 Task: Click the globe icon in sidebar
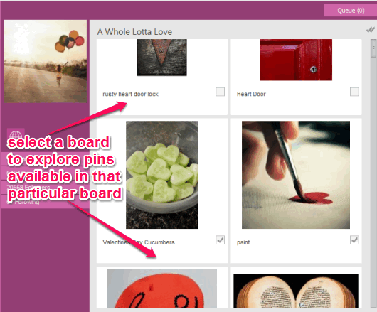pyautogui.click(x=16, y=135)
